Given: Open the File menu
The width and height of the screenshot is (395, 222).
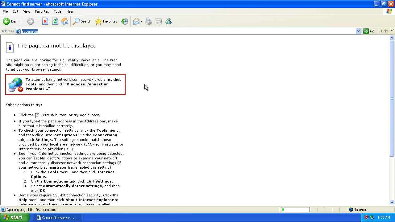Looking at the screenshot, I should pos(5,11).
